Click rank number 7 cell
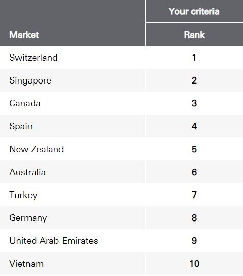 194,195
